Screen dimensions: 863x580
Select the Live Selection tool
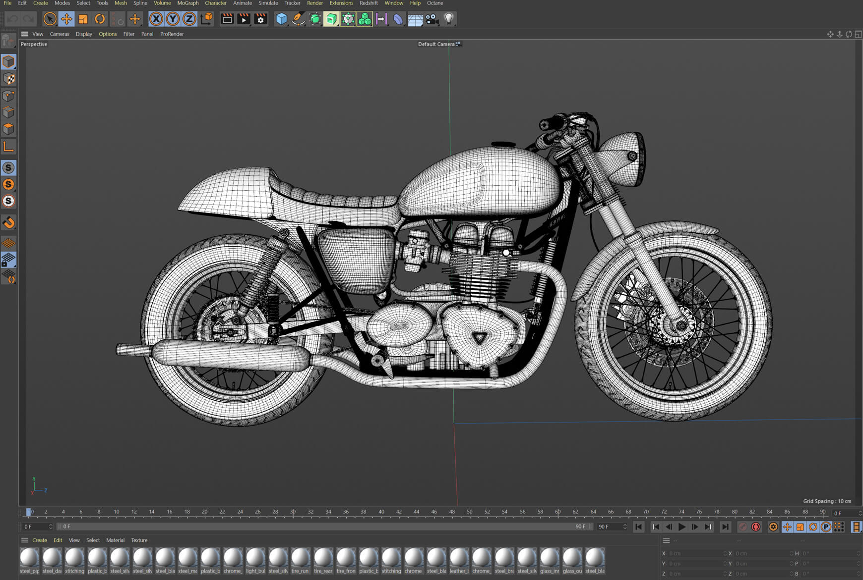[x=50, y=19]
